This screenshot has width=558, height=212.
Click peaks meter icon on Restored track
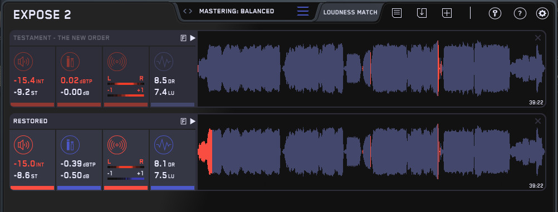(x=70, y=145)
